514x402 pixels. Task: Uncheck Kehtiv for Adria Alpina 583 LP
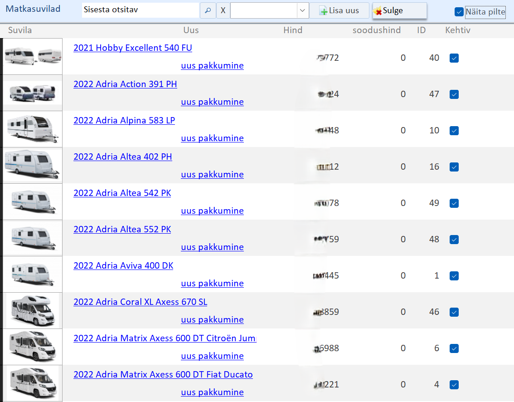tap(454, 131)
